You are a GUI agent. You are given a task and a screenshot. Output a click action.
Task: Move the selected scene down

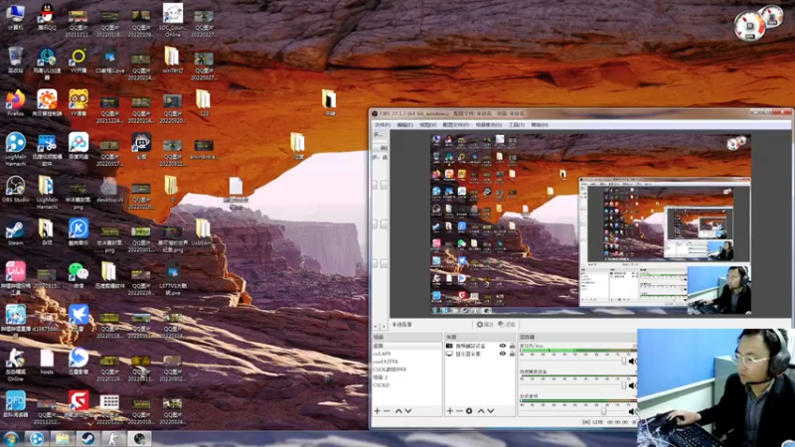tap(408, 411)
